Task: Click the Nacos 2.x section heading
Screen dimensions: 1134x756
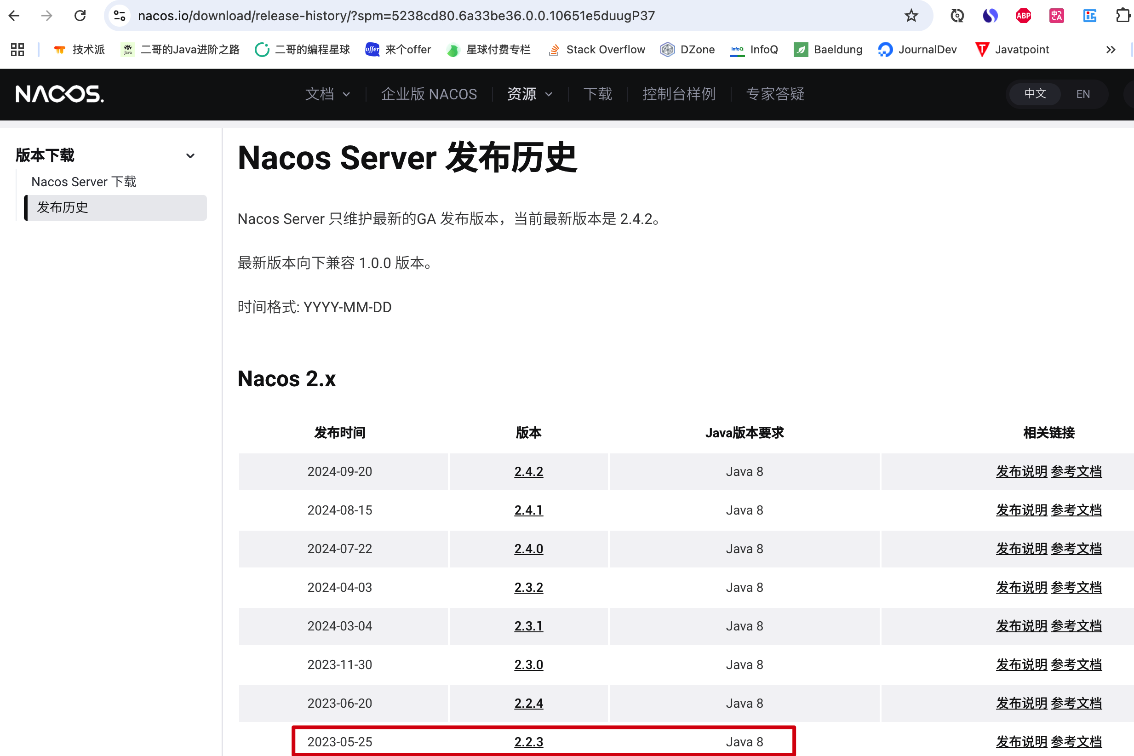Action: (x=286, y=378)
